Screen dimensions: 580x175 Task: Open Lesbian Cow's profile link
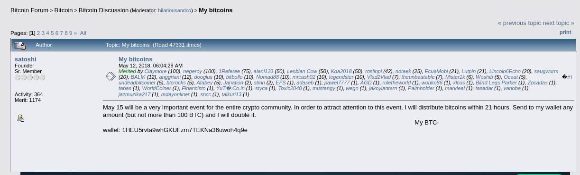(x=302, y=71)
